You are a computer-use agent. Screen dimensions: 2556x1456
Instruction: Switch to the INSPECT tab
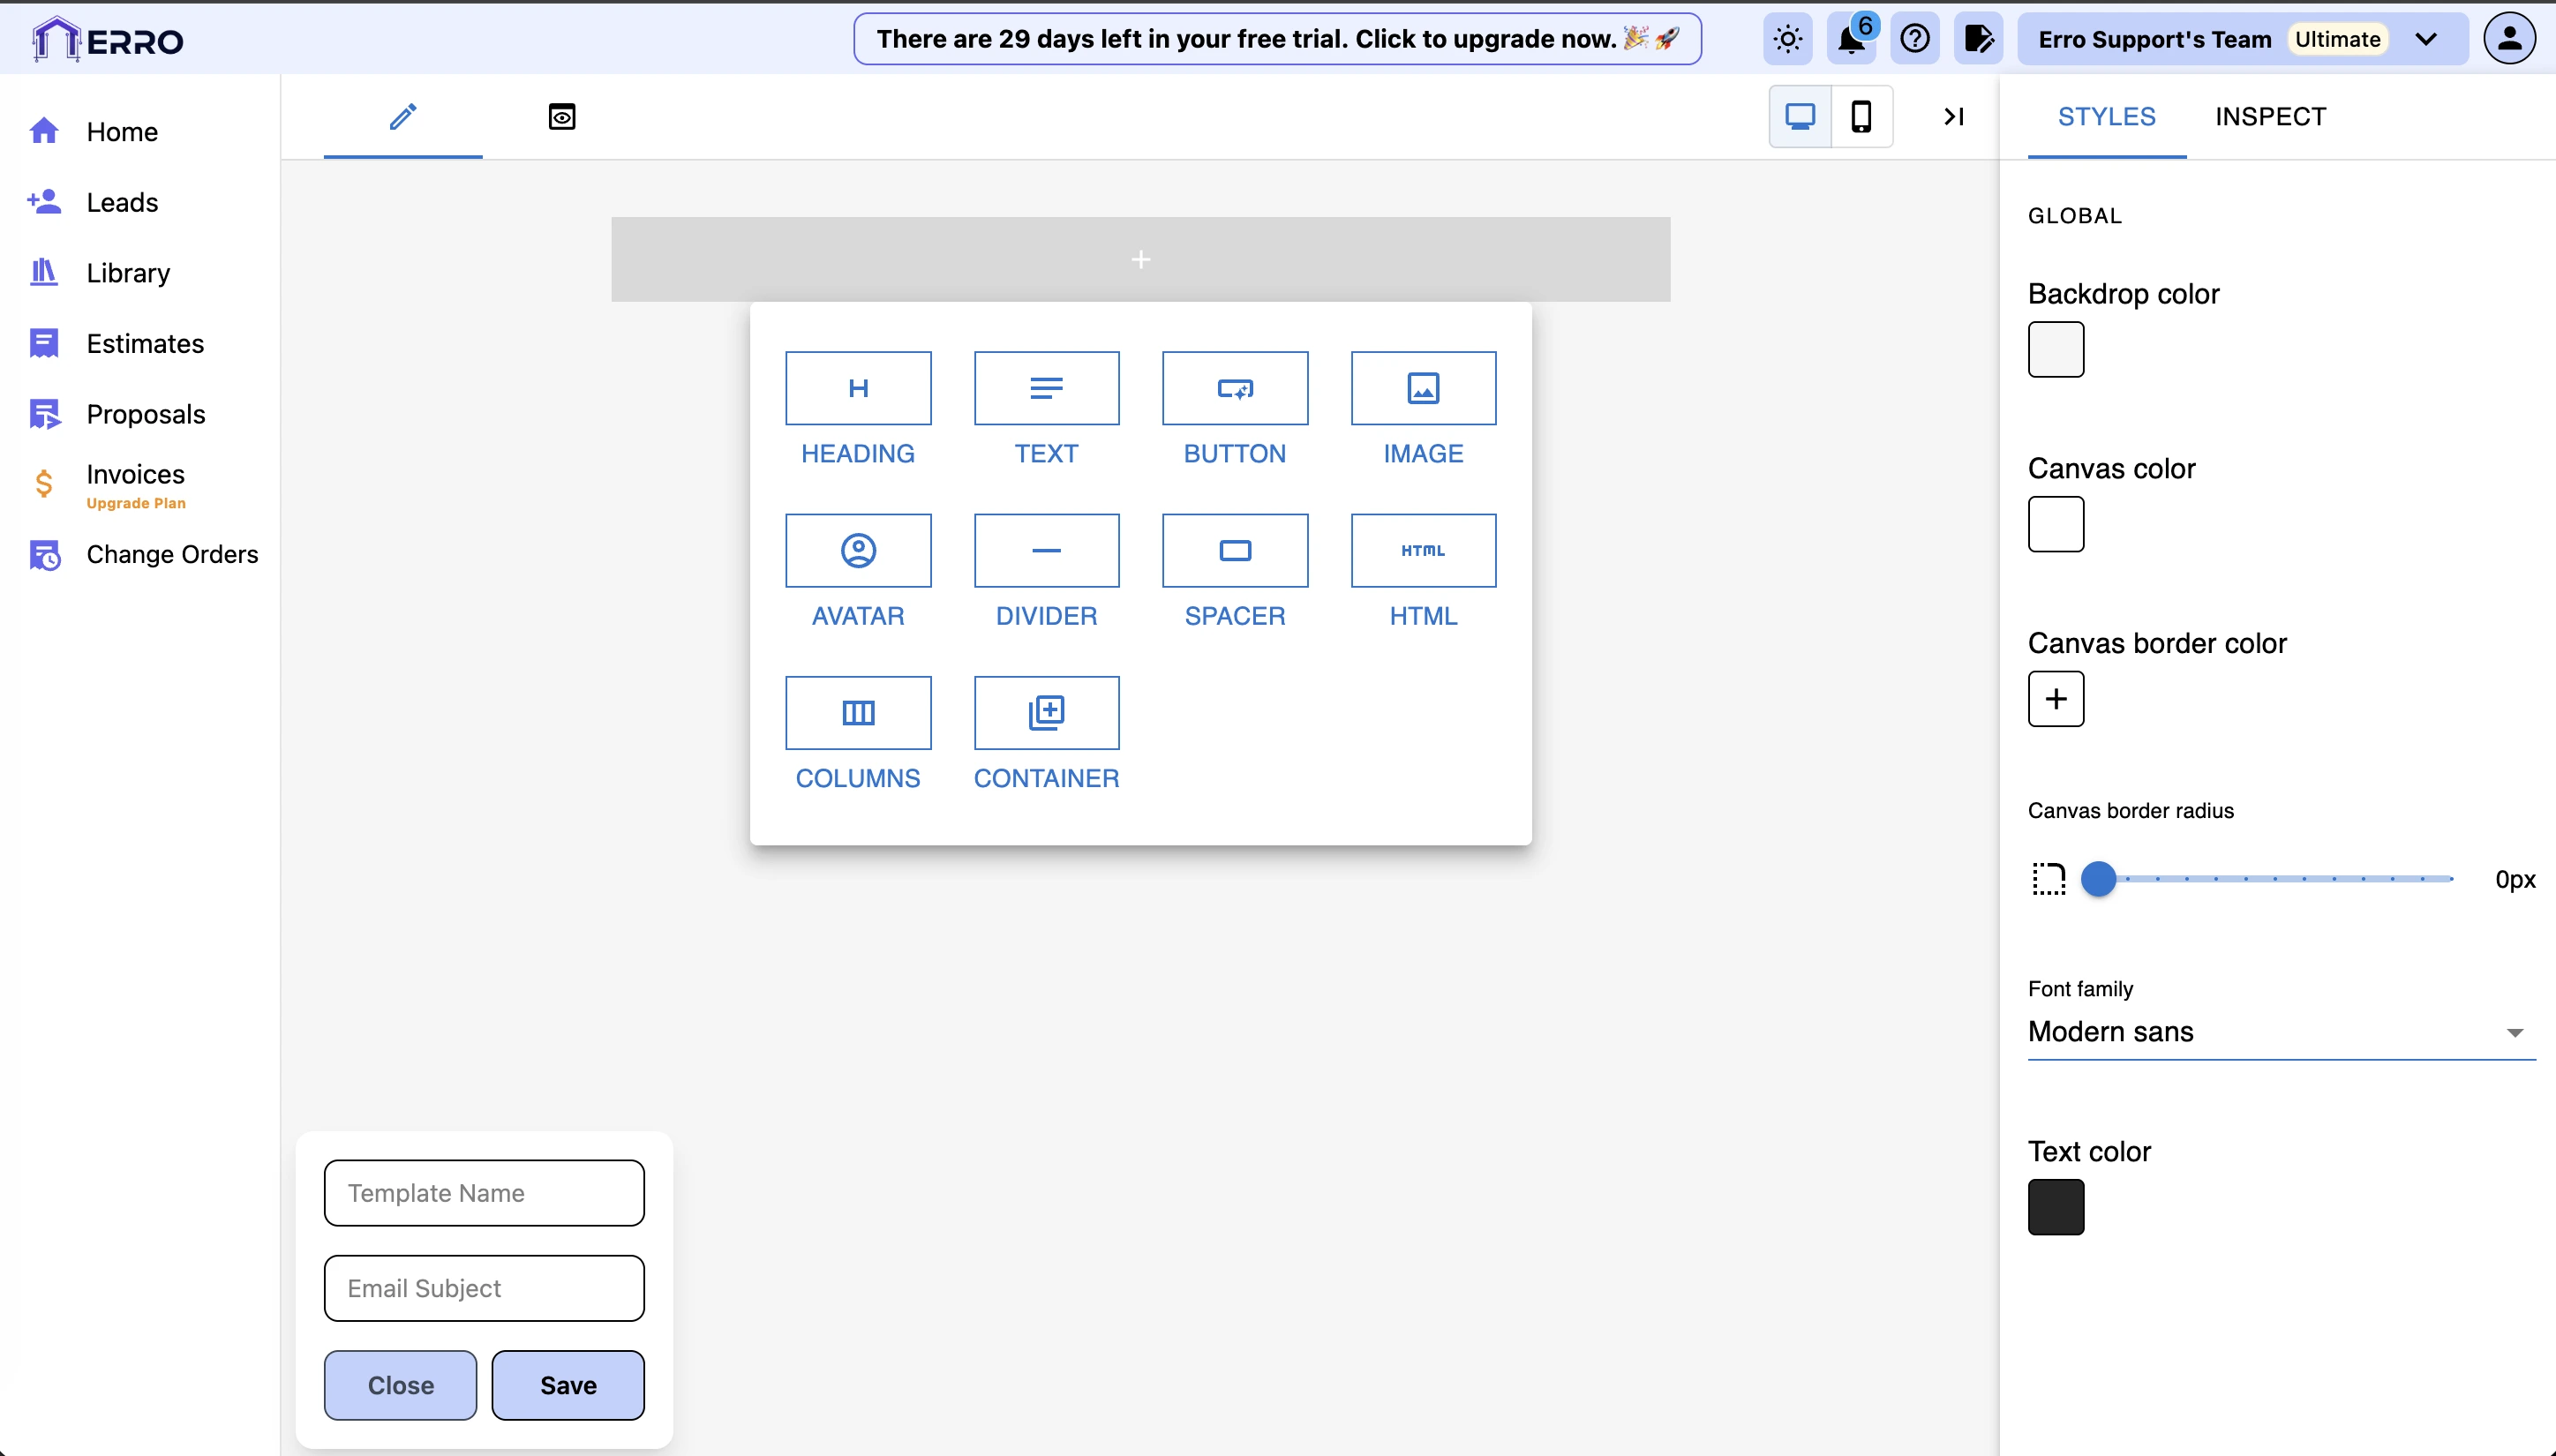tap(2270, 117)
